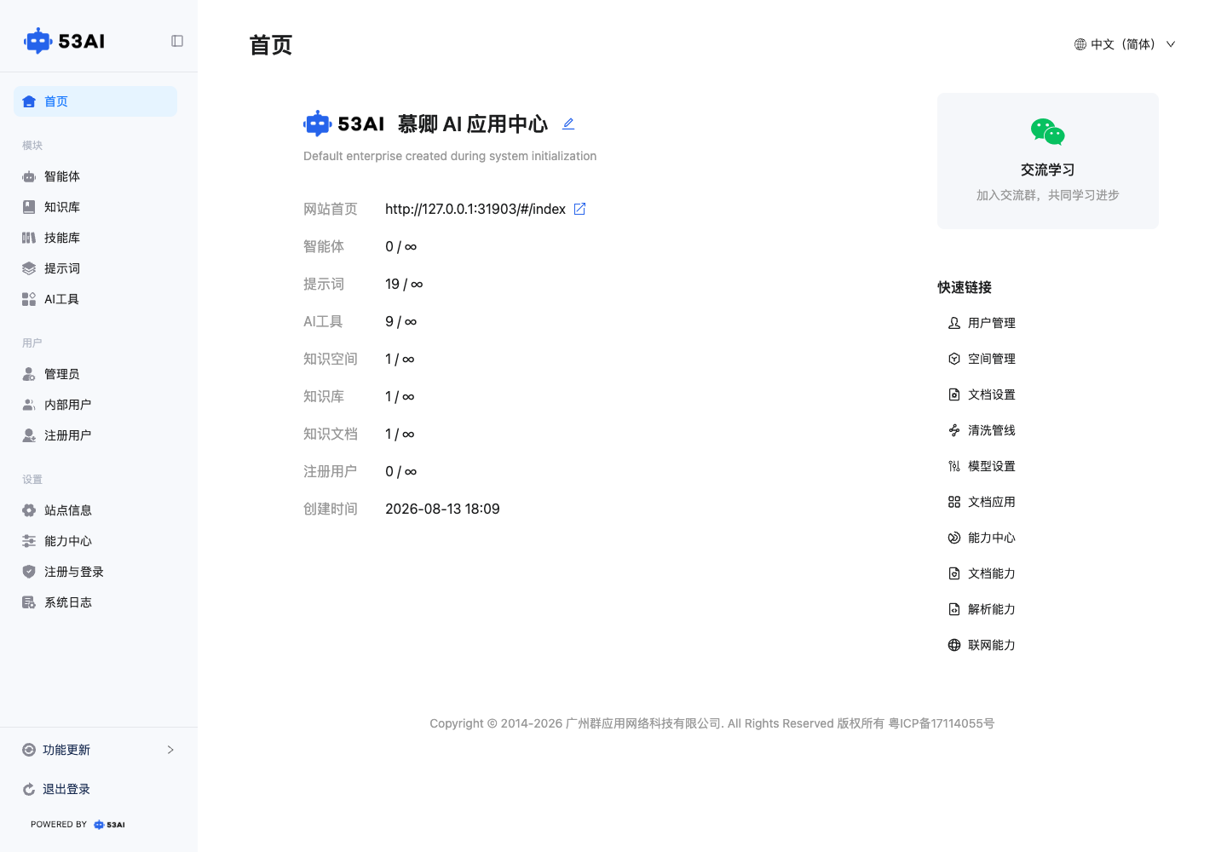Click the 慕卿 AI 应用中心 title

point(473,124)
